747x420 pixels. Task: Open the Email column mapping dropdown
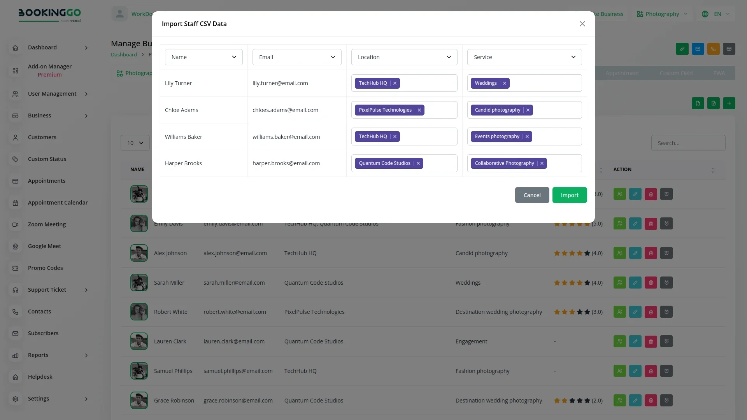[297, 57]
